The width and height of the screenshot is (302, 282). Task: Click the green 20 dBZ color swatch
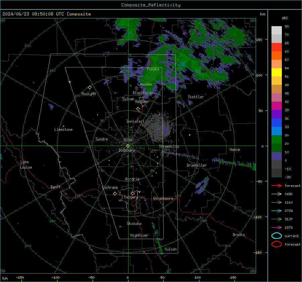[x=276, y=139]
